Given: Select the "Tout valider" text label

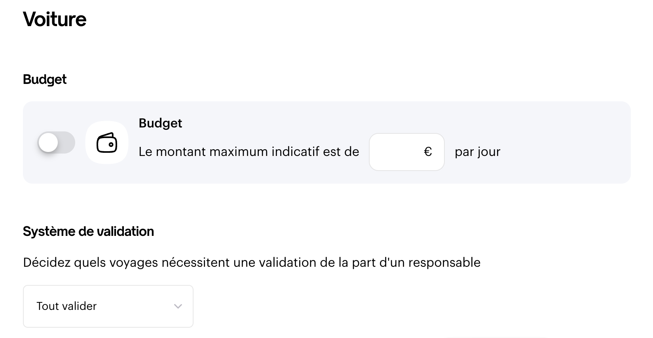Looking at the screenshot, I should (66, 306).
